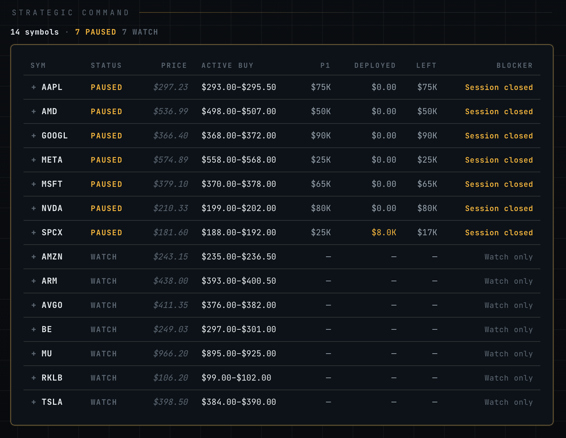Expand the RKLB row plus icon
Screen dimensions: 566x438
click(x=34, y=378)
